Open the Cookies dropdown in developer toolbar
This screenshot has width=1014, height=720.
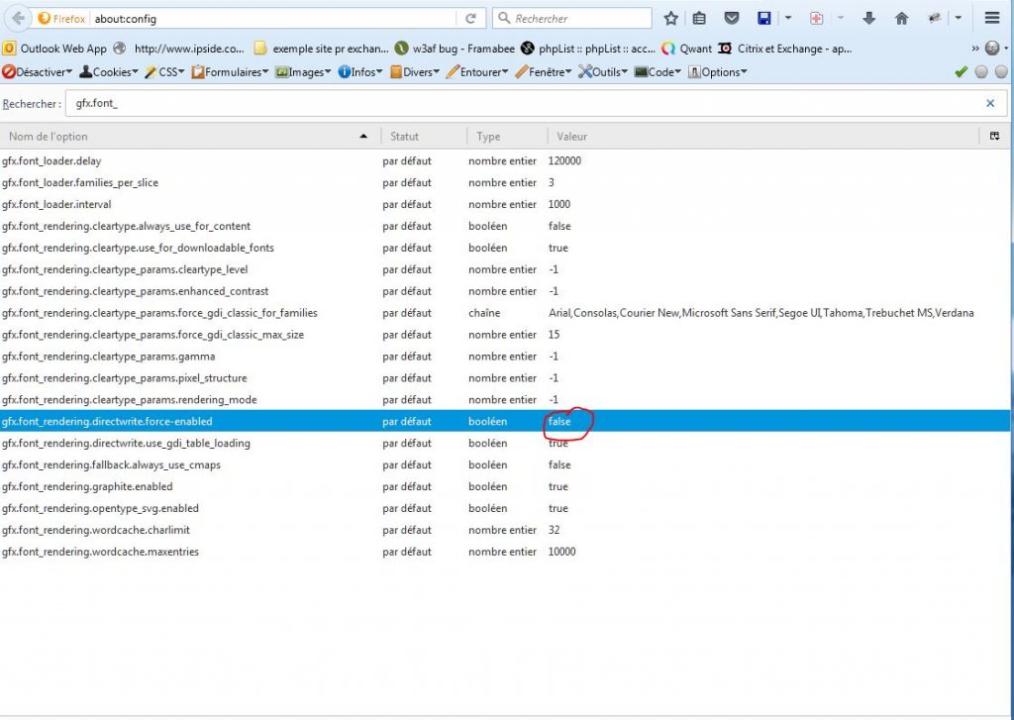[111, 71]
